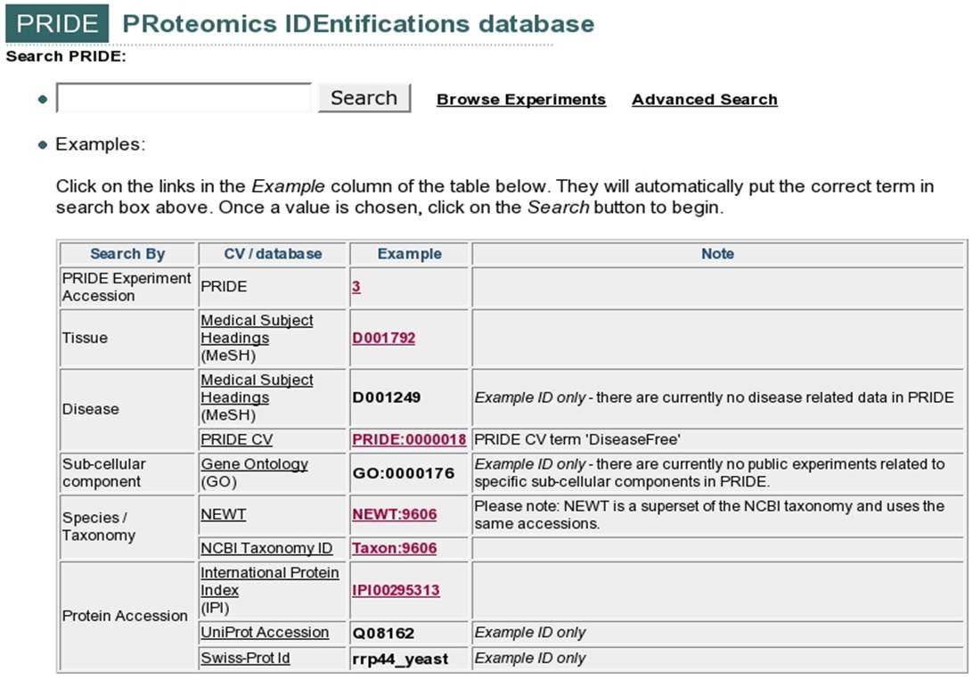Choose protein example IPI00295313
Image resolution: width=973 pixels, height=679 pixels.
coord(396,590)
